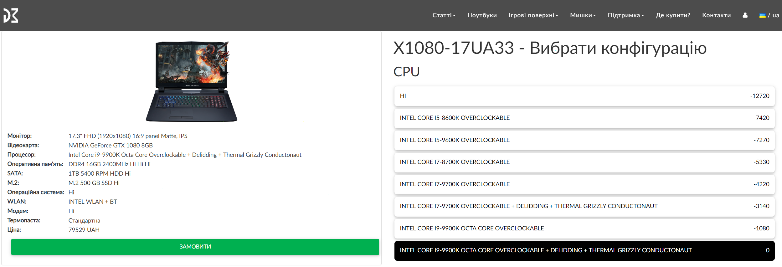The width and height of the screenshot is (782, 267).
Task: Click the CPU section heading
Action: (406, 72)
